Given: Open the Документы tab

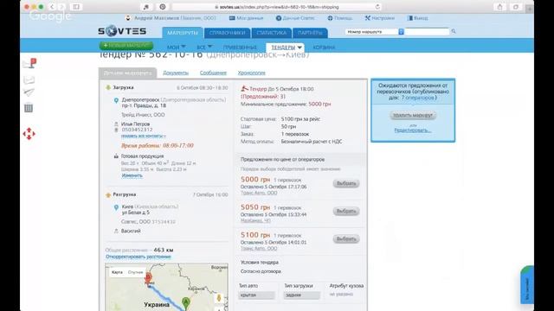Looking at the screenshot, I should point(176,73).
